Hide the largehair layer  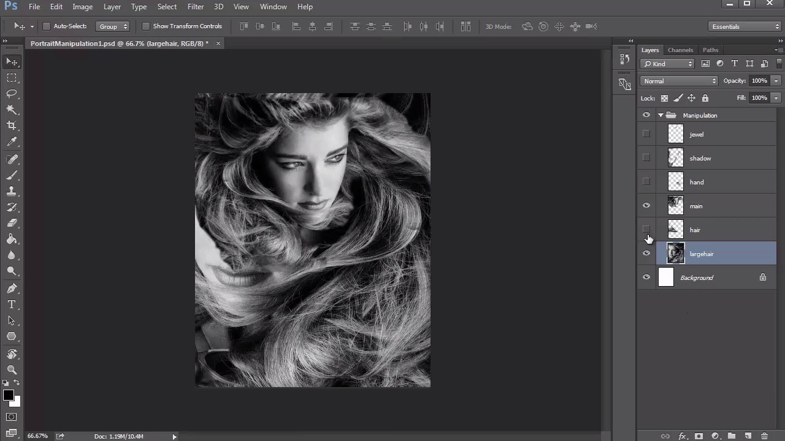point(646,254)
